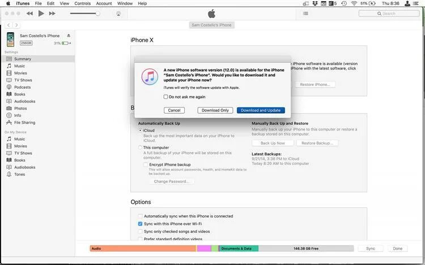Click Download and Update

(261, 110)
